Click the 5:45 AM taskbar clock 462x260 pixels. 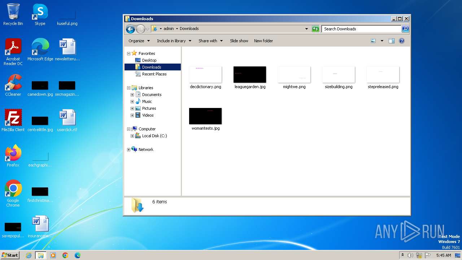[444, 255]
